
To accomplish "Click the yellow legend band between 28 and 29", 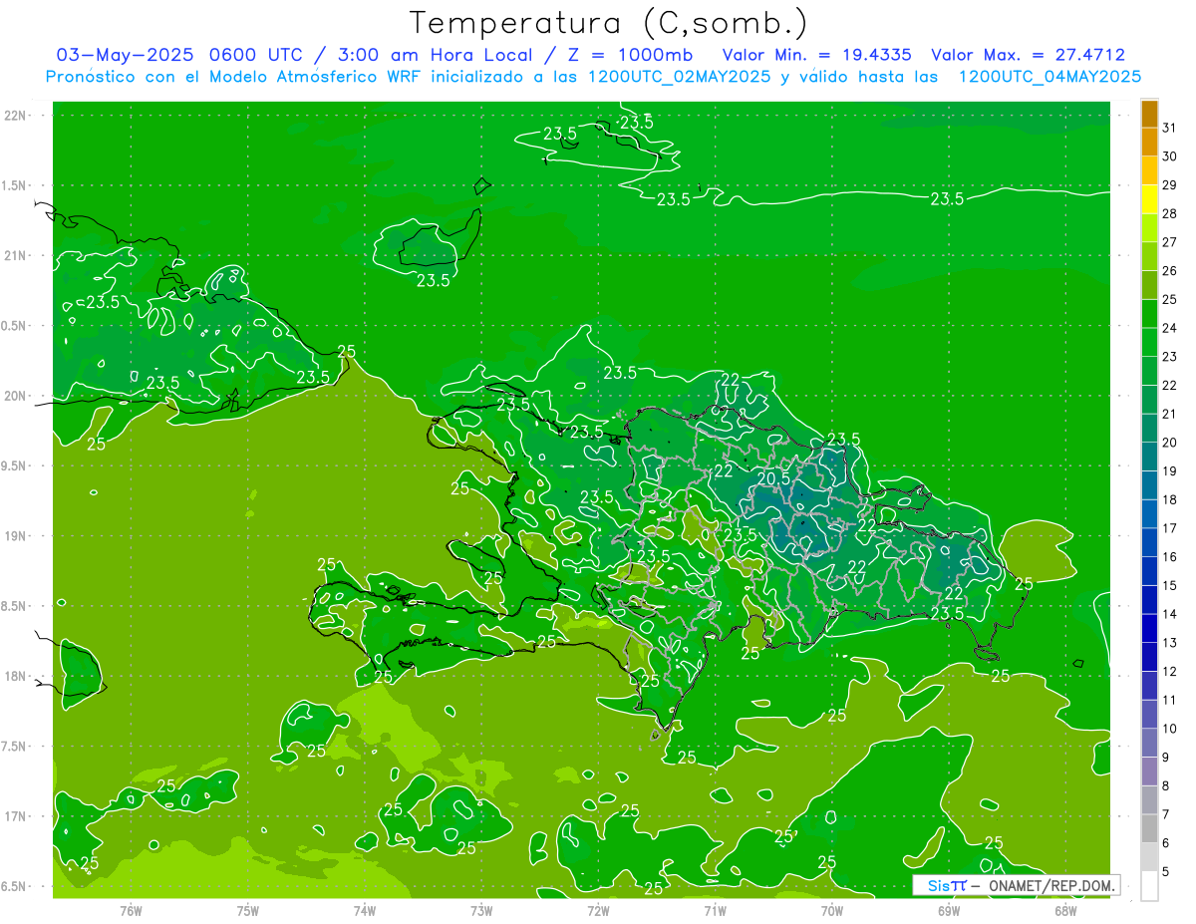I will [1149, 199].
